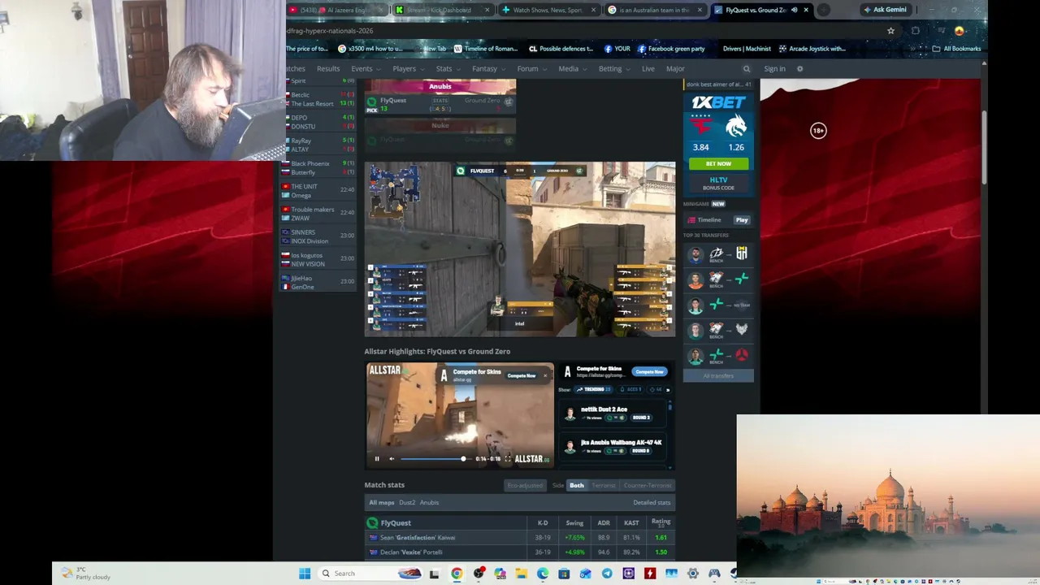This screenshot has width=1040, height=585.
Task: Open the Forum dropdown menu
Action: click(x=531, y=69)
